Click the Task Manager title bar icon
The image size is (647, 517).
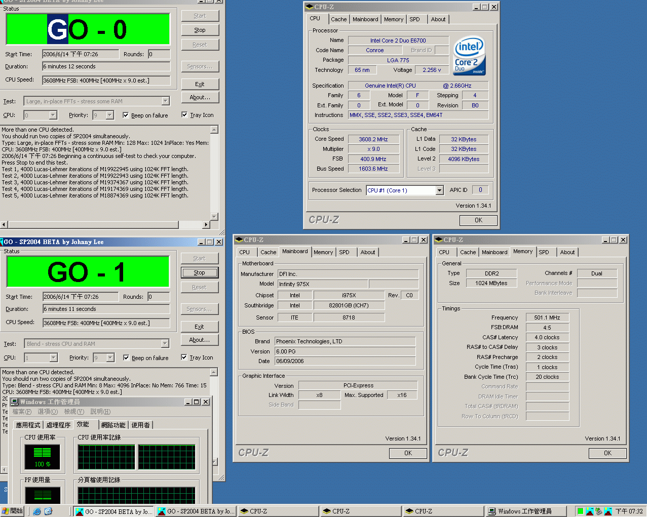tap(15, 402)
